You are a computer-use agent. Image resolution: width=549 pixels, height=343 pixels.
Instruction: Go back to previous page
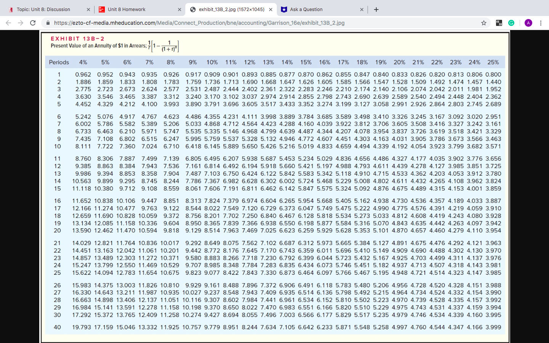8,23
